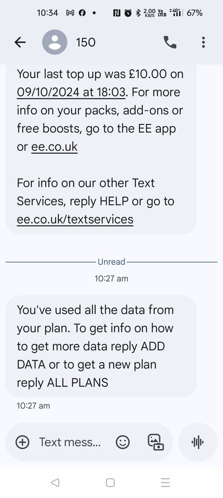
Task: Tap the battery 67% status indicator
Action: 195,13
